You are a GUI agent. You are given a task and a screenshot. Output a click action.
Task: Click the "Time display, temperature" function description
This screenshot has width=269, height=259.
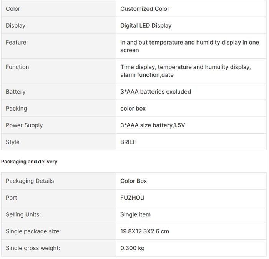pyautogui.click(x=185, y=71)
